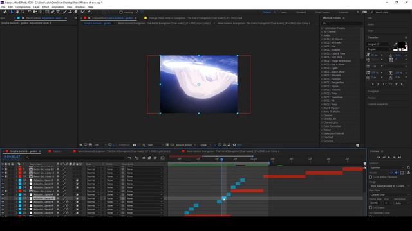This screenshot has width=412, height=231.
Task: Select the Eraser tool
Action: tap(76, 12)
